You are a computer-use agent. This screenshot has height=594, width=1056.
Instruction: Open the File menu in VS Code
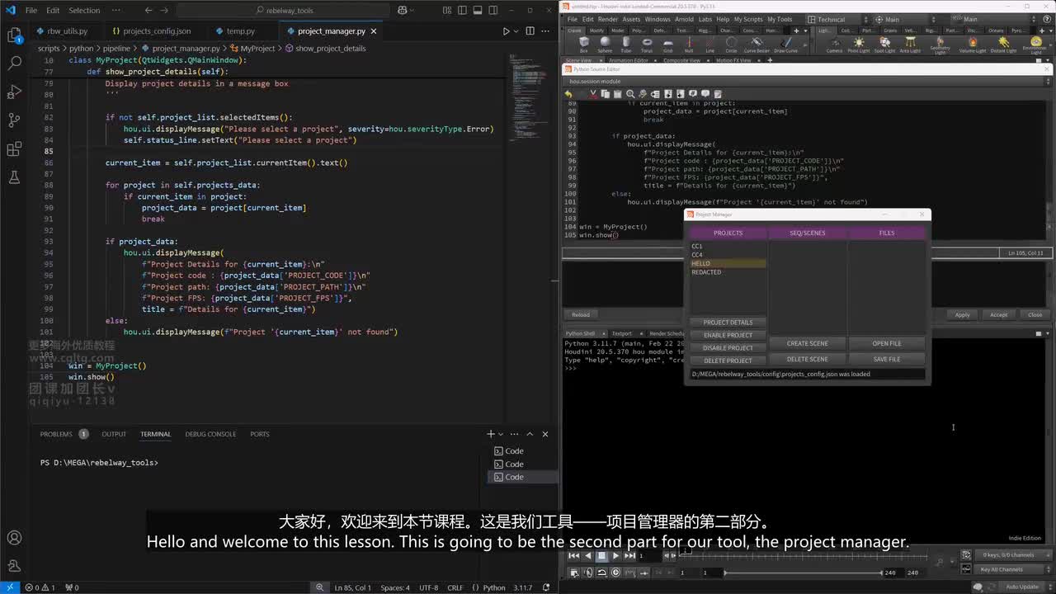[x=31, y=10]
